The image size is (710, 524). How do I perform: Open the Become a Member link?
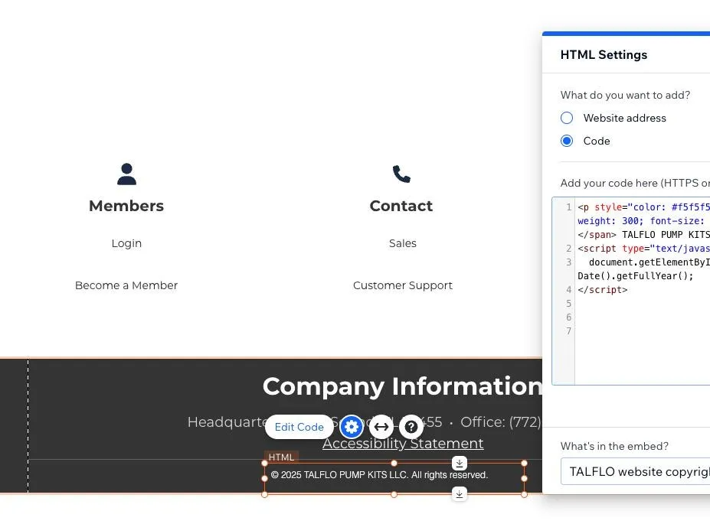(126, 285)
